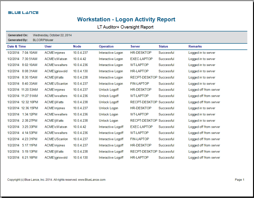Click the Remarks column header

[195, 46]
